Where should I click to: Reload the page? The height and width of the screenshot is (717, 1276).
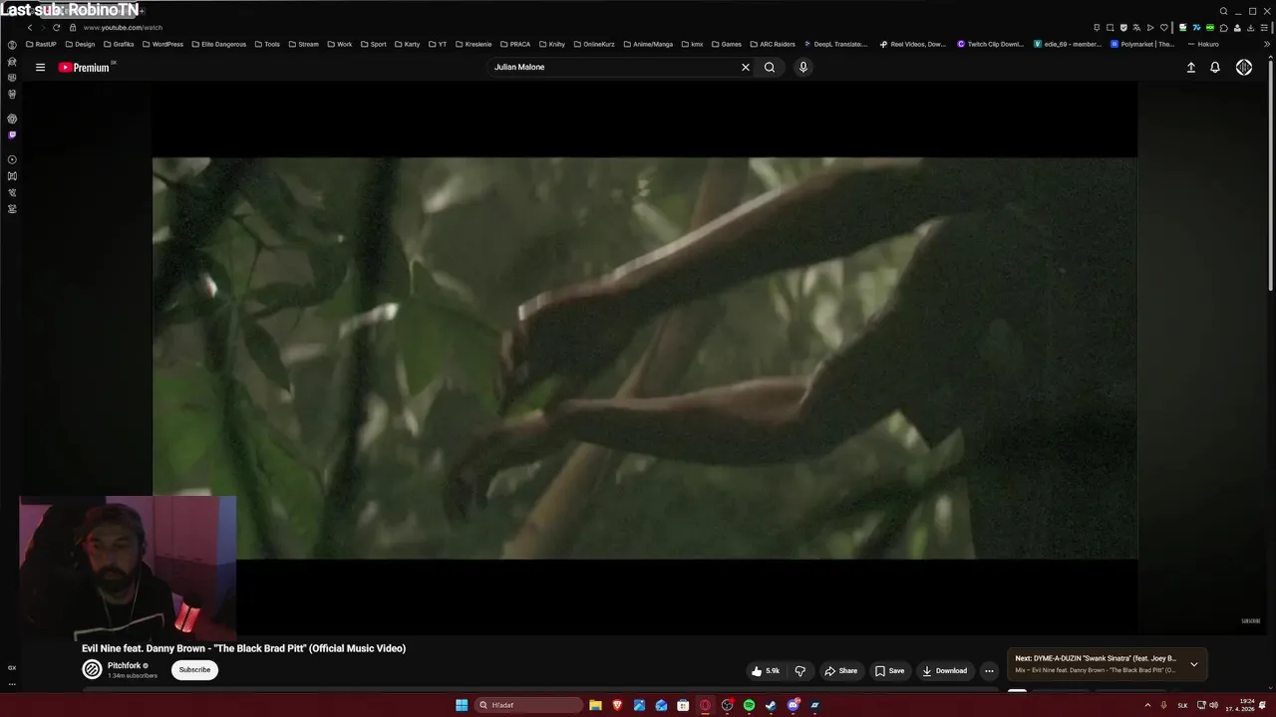pyautogui.click(x=57, y=28)
